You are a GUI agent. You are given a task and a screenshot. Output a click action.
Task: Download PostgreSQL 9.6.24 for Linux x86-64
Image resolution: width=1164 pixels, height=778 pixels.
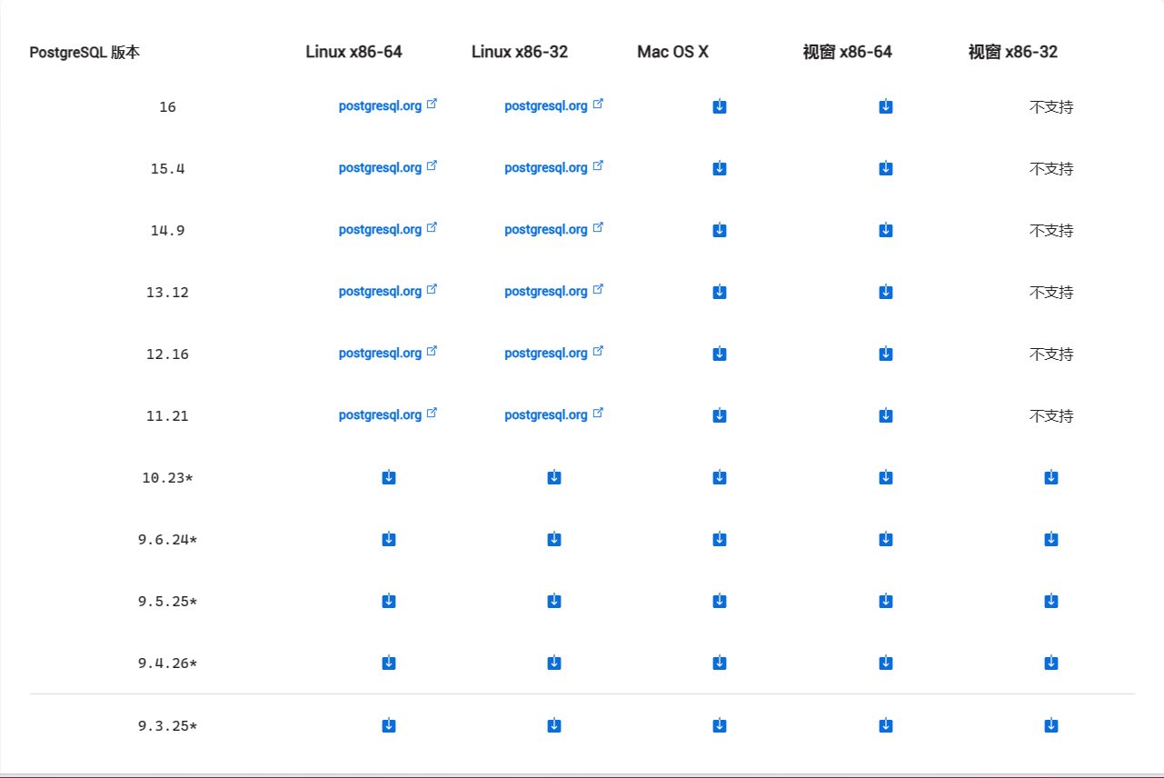[389, 539]
